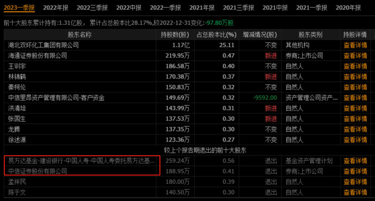The height and width of the screenshot is (201, 375).
Task: Select the 易方达基金-建设银行 shareholder name
Action: click(81, 161)
